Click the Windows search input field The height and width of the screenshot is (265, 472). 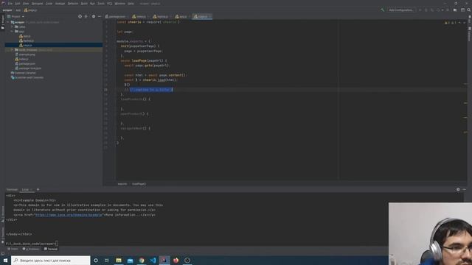51,261
